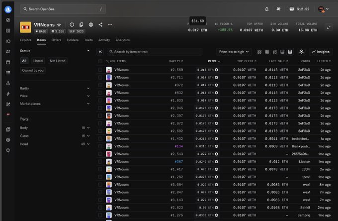This screenshot has width=338, height=221.
Task: Switch to Activity tab
Action: (x=104, y=40)
